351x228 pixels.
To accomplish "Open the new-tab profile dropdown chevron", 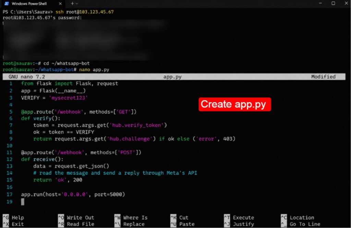I will 77,3.
